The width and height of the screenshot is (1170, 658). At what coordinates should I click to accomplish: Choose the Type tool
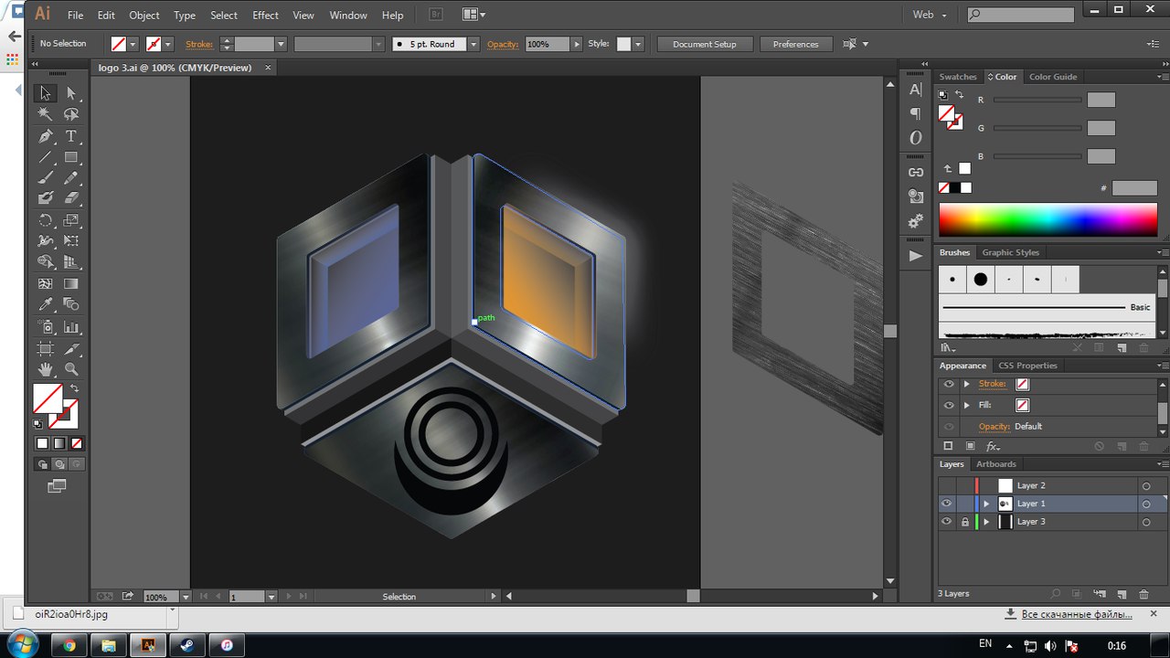(71, 136)
